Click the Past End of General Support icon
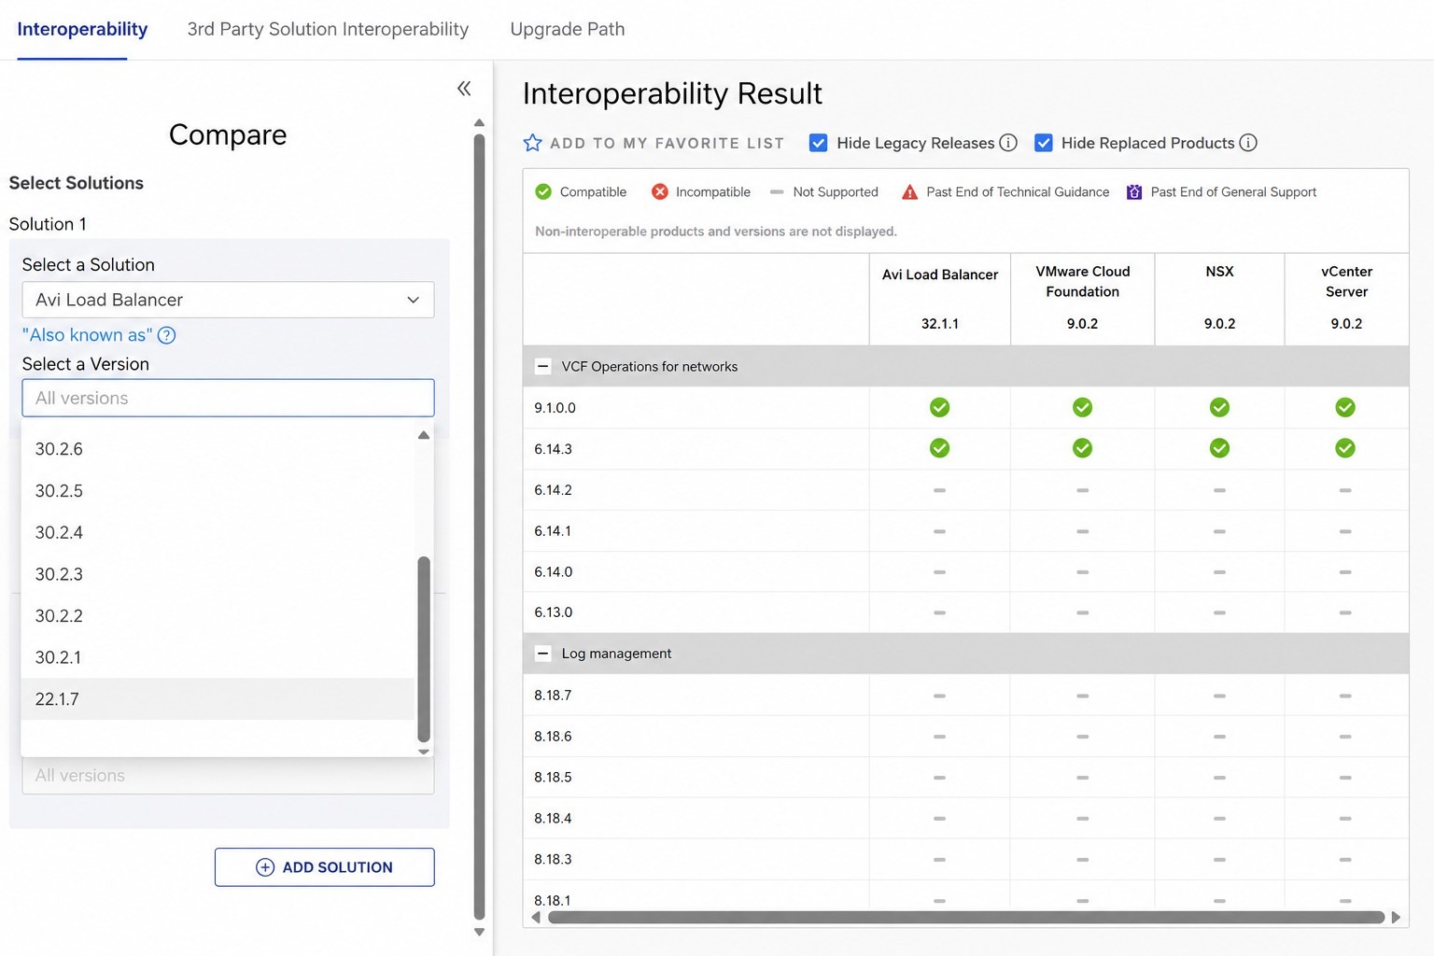This screenshot has width=1434, height=956. (x=1134, y=191)
